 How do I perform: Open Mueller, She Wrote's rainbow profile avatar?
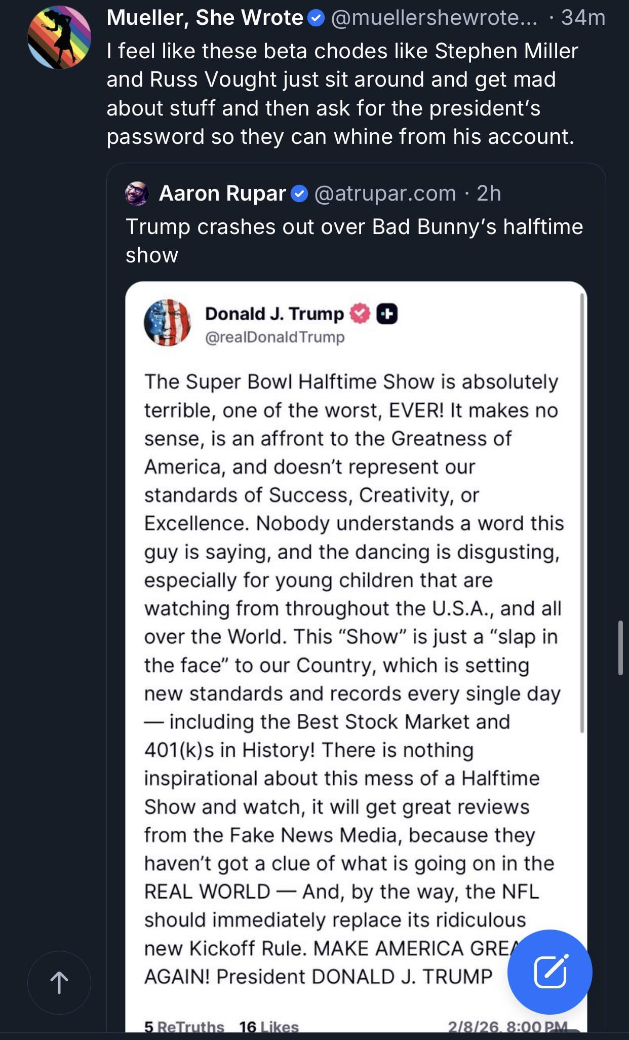59,37
